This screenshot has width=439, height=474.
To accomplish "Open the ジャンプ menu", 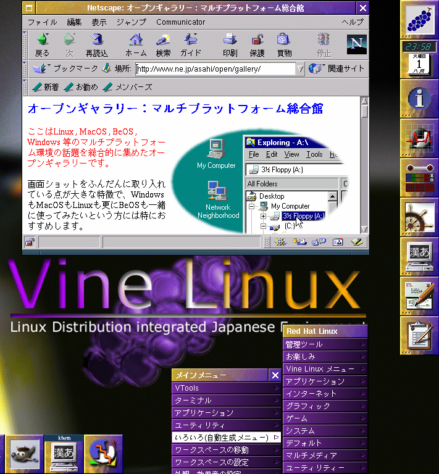I will 132,22.
